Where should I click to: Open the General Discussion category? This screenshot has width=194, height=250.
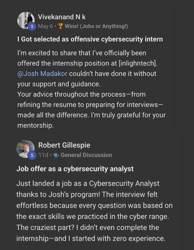click(x=86, y=155)
